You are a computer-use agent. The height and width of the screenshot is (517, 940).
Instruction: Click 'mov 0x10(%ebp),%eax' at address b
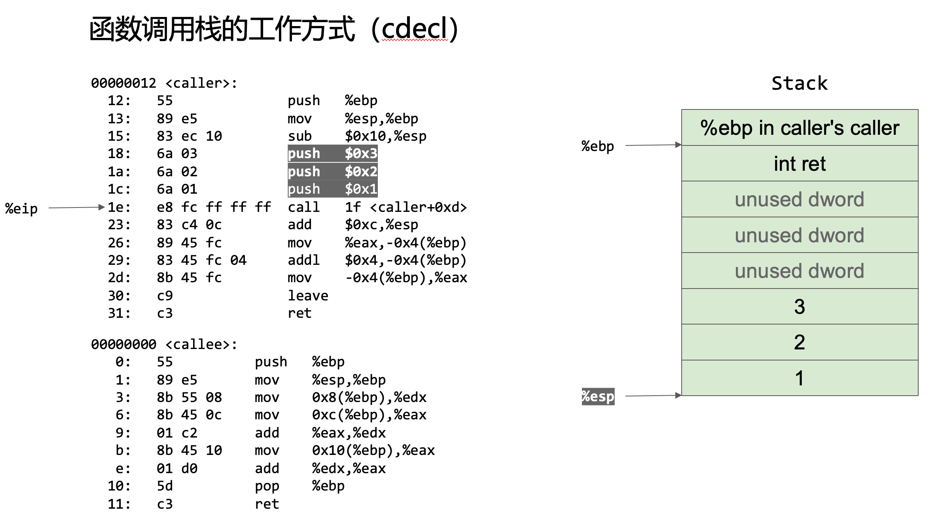[x=345, y=450]
